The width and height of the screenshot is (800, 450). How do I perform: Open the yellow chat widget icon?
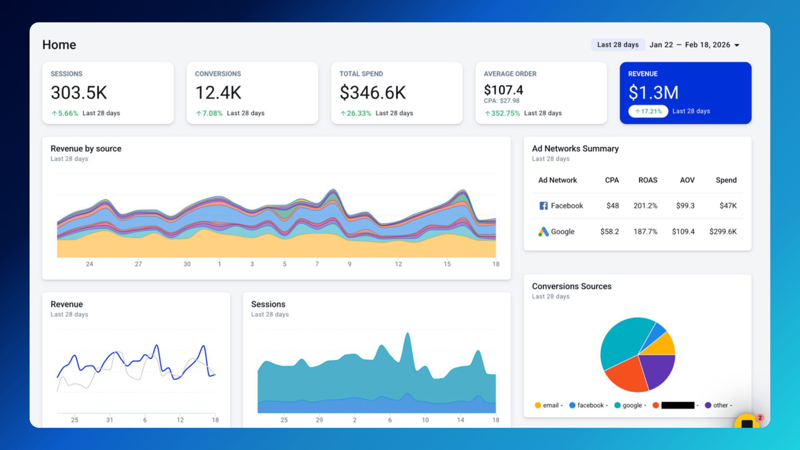click(x=747, y=423)
